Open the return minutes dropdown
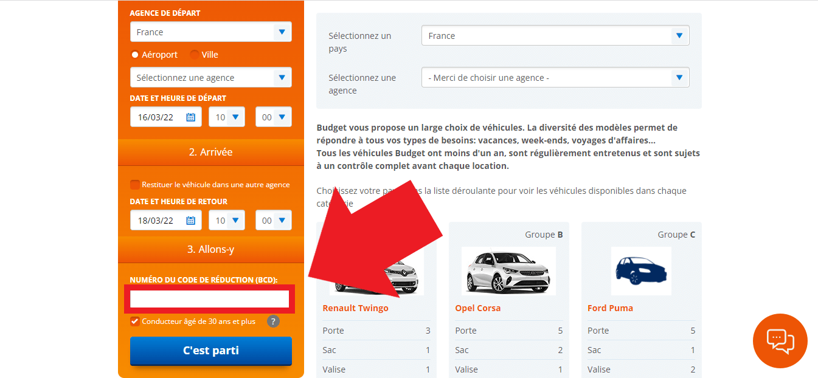The image size is (818, 378). [274, 221]
